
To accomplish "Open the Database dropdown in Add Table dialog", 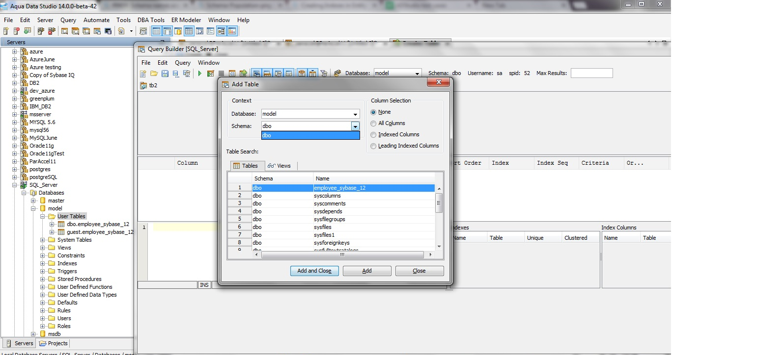I will pos(355,114).
